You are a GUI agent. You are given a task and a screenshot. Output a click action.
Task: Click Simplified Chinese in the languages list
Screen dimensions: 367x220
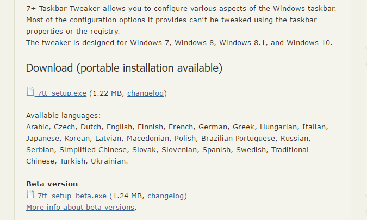click(x=93, y=149)
